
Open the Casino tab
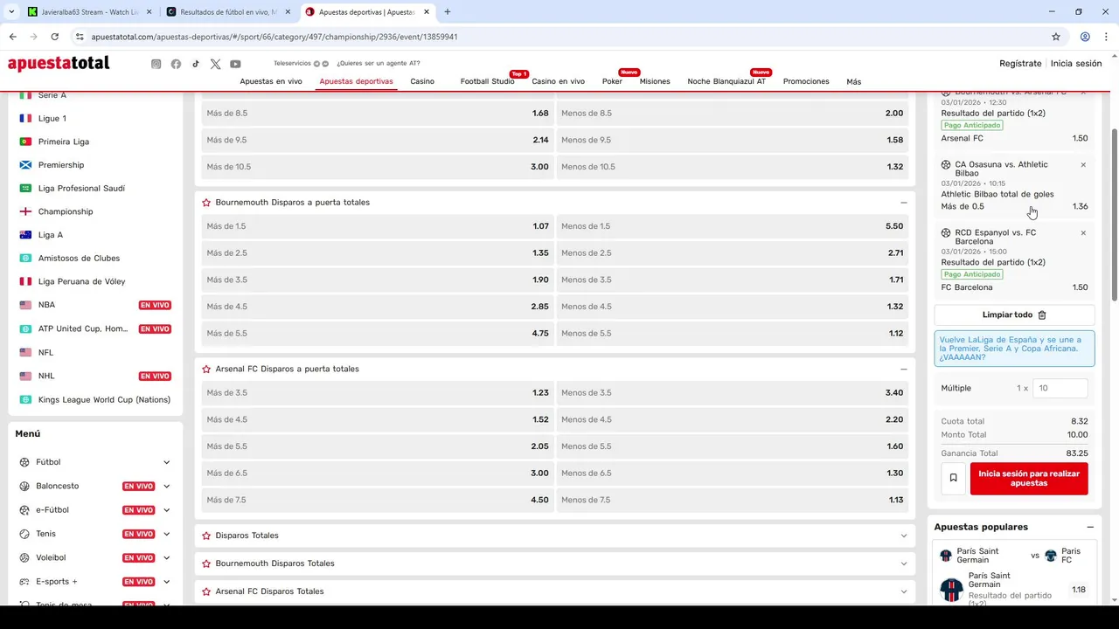[x=422, y=81]
